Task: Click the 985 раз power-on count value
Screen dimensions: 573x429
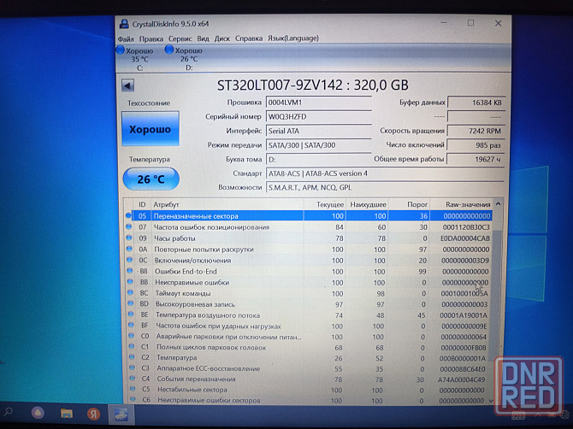Action: tap(476, 145)
